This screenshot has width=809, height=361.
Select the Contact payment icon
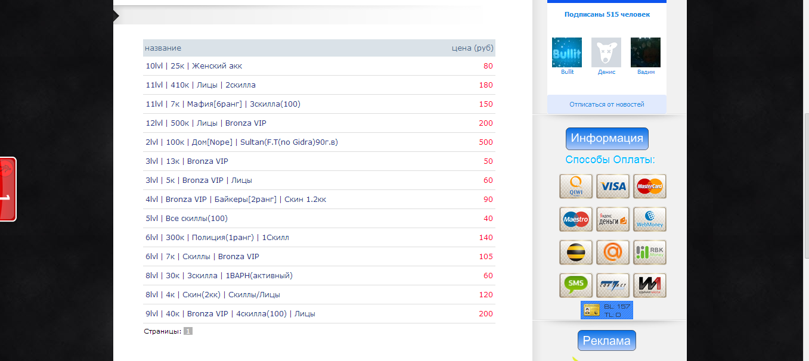click(613, 285)
